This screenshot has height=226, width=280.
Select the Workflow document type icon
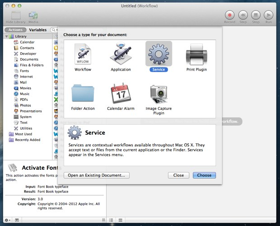pyautogui.click(x=83, y=54)
